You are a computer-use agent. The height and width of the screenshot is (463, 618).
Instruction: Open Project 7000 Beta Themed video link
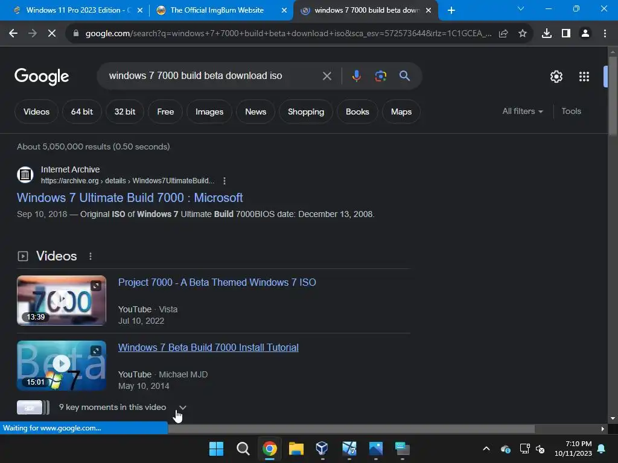pos(217,282)
